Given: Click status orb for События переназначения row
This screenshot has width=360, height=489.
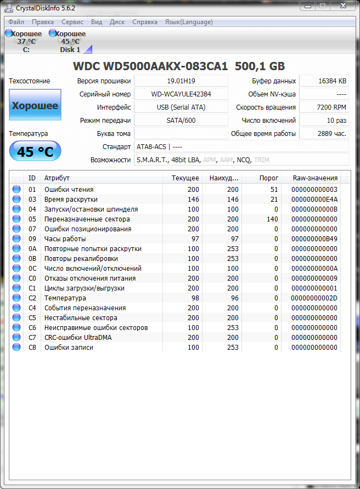Looking at the screenshot, I should (x=16, y=308).
